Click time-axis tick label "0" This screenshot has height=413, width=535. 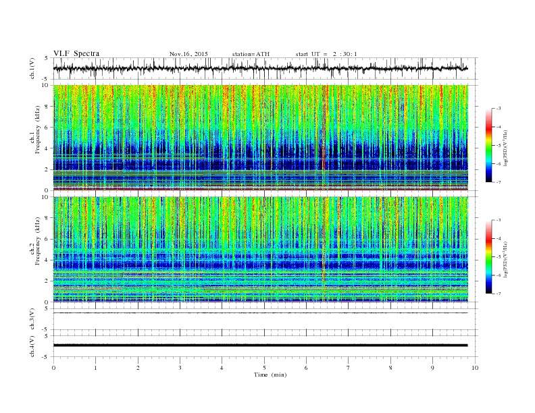(x=53, y=368)
